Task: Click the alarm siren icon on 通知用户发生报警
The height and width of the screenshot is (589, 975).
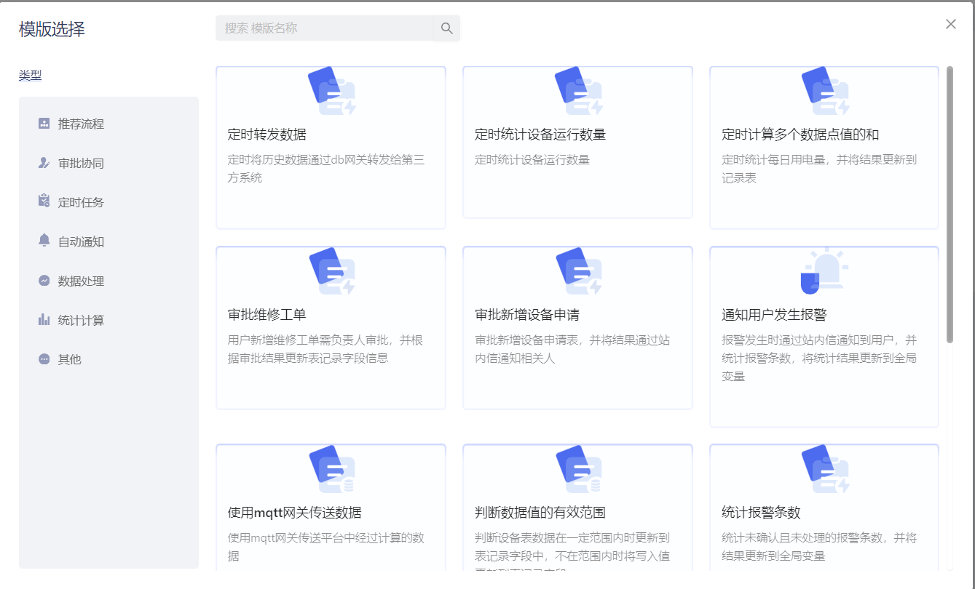Action: pyautogui.click(x=824, y=271)
